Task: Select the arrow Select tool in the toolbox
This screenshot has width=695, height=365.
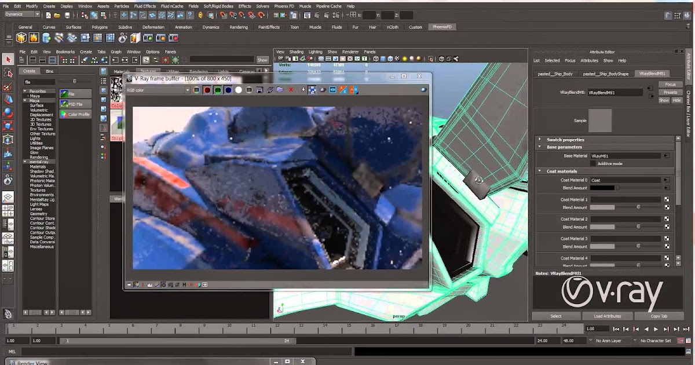Action: (x=8, y=59)
